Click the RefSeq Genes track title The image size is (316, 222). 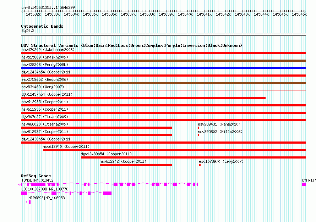tap(36, 176)
